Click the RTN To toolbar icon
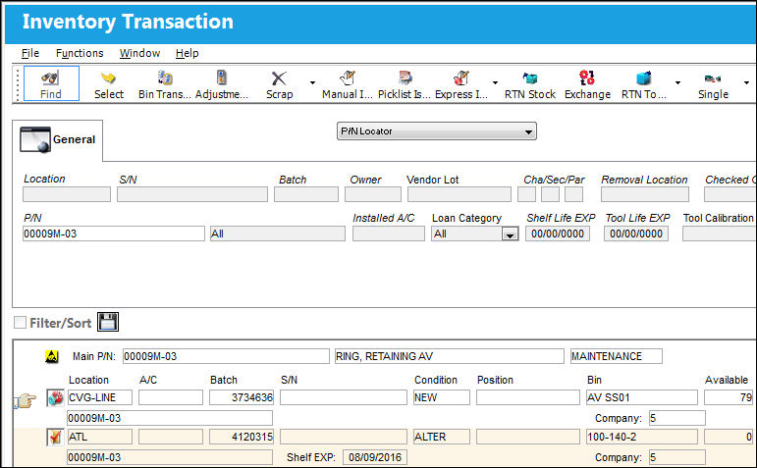The width and height of the screenshot is (757, 468). click(643, 84)
